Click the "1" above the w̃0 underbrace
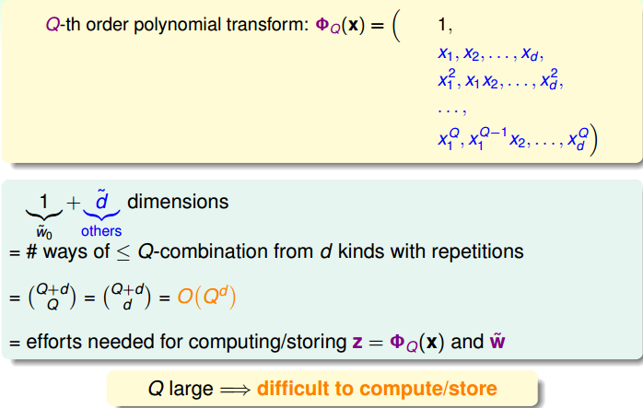The height and width of the screenshot is (408, 643). click(x=42, y=200)
